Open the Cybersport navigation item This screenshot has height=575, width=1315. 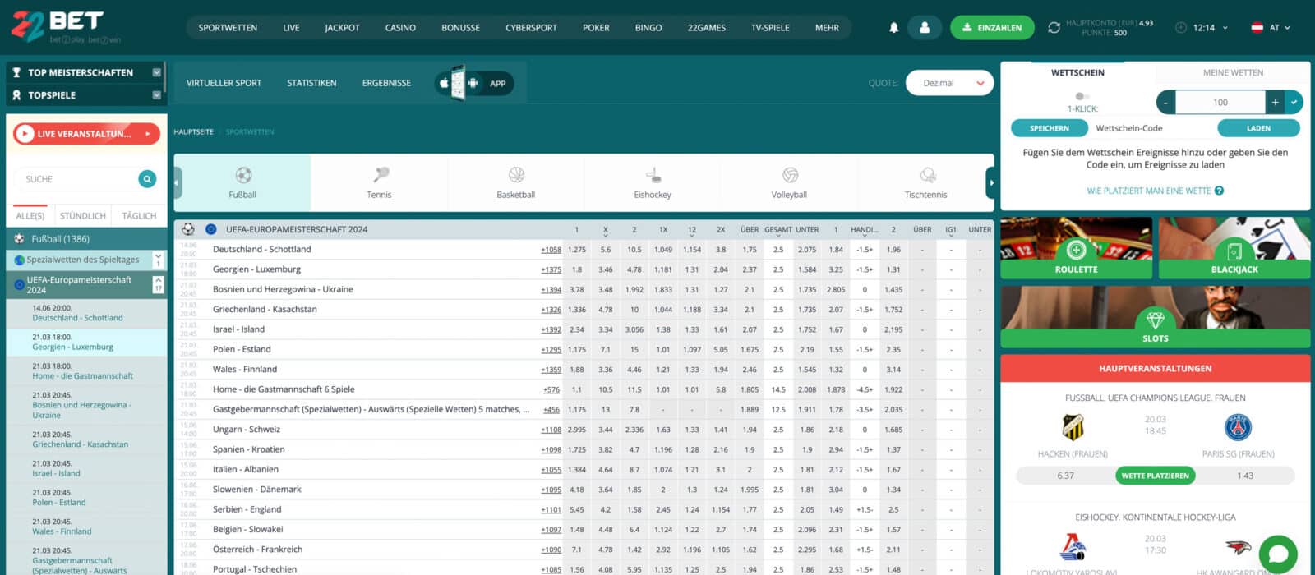click(531, 28)
